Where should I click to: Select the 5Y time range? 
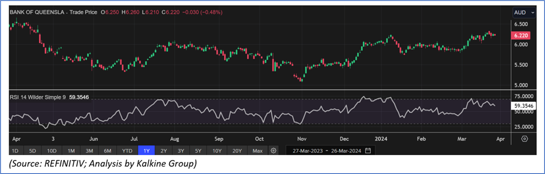(x=198, y=151)
